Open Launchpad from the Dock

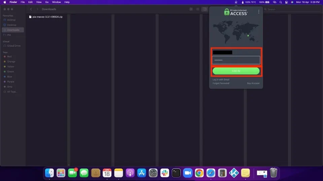tap(61, 173)
